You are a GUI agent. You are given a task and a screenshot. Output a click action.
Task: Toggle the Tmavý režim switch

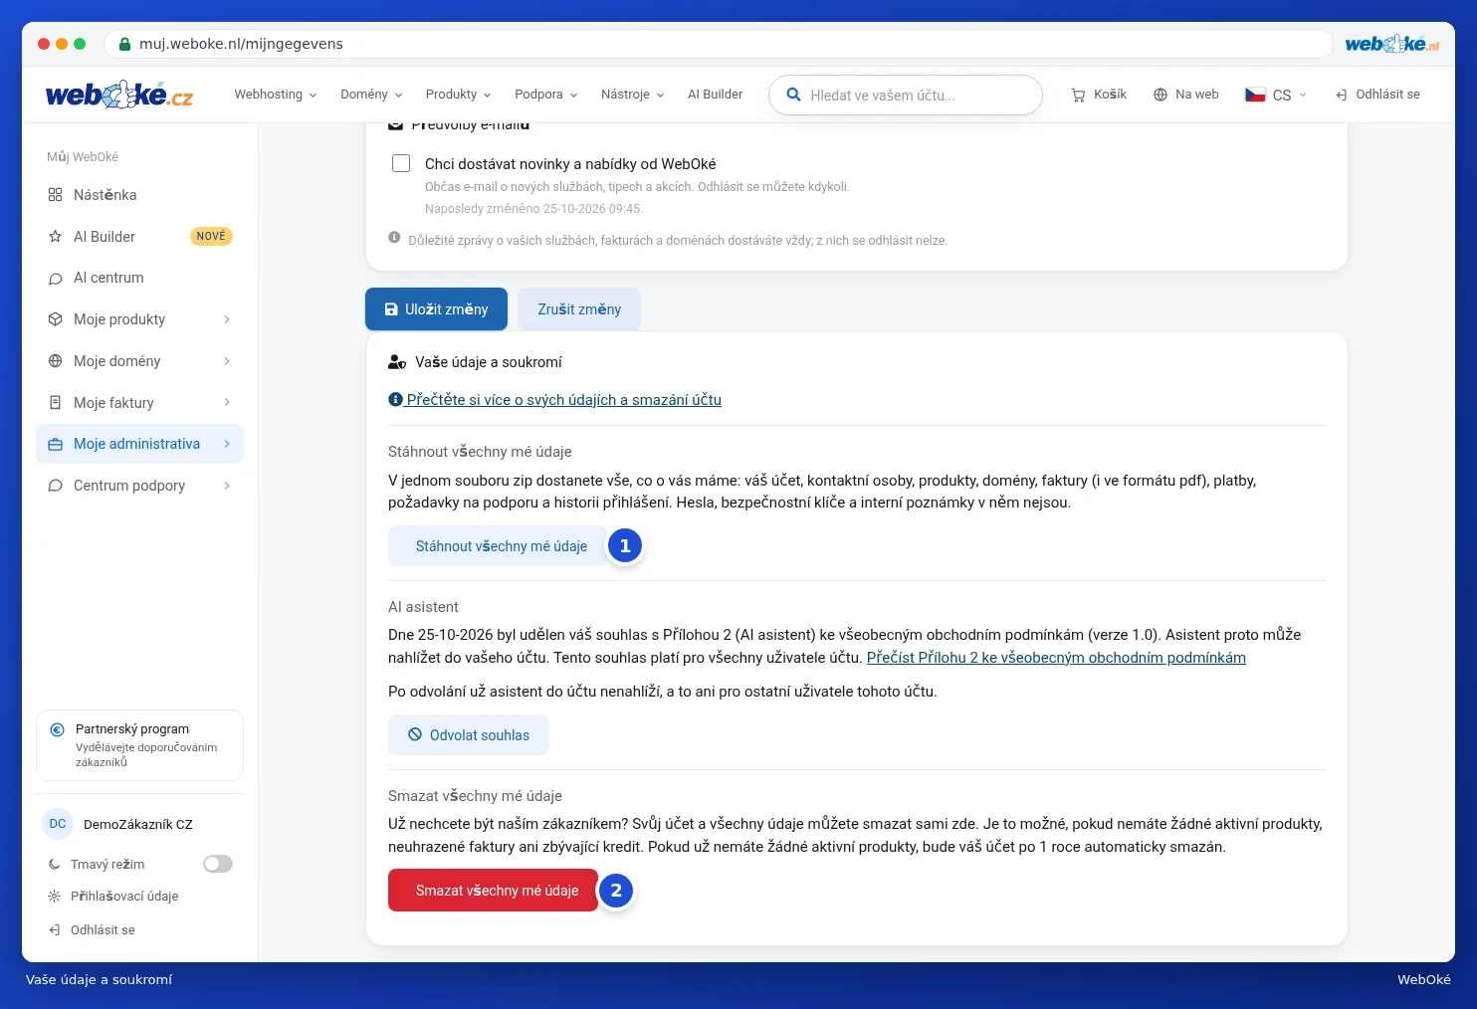coord(218,864)
